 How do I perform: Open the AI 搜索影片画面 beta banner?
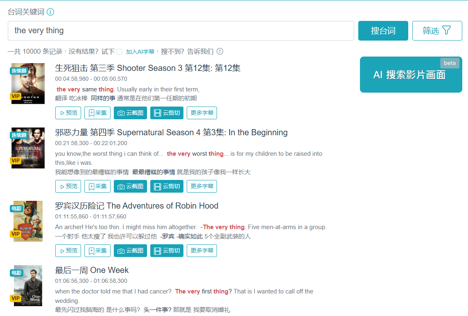coord(411,74)
